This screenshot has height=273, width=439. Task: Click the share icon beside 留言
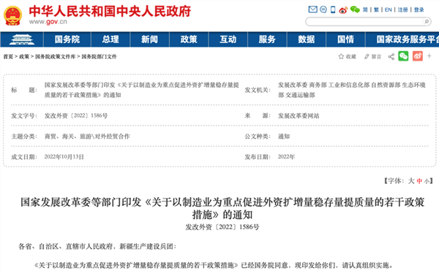(391, 57)
